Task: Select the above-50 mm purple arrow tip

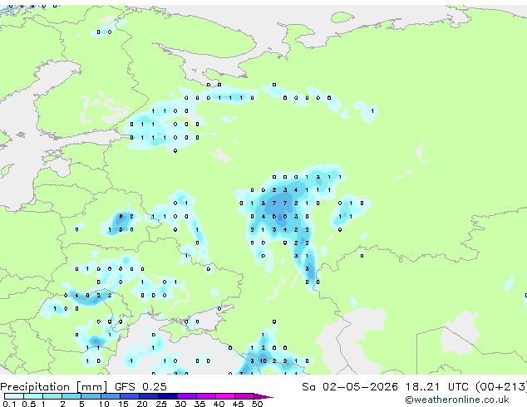Action: 263,396
